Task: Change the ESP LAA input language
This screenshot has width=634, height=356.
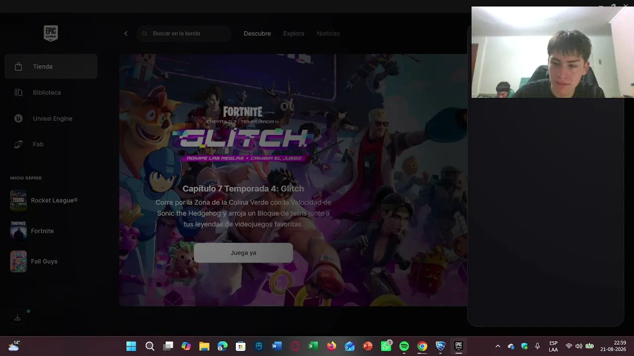Action: 553,346
